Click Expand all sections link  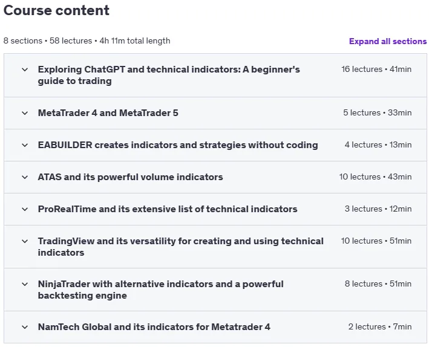pos(388,41)
